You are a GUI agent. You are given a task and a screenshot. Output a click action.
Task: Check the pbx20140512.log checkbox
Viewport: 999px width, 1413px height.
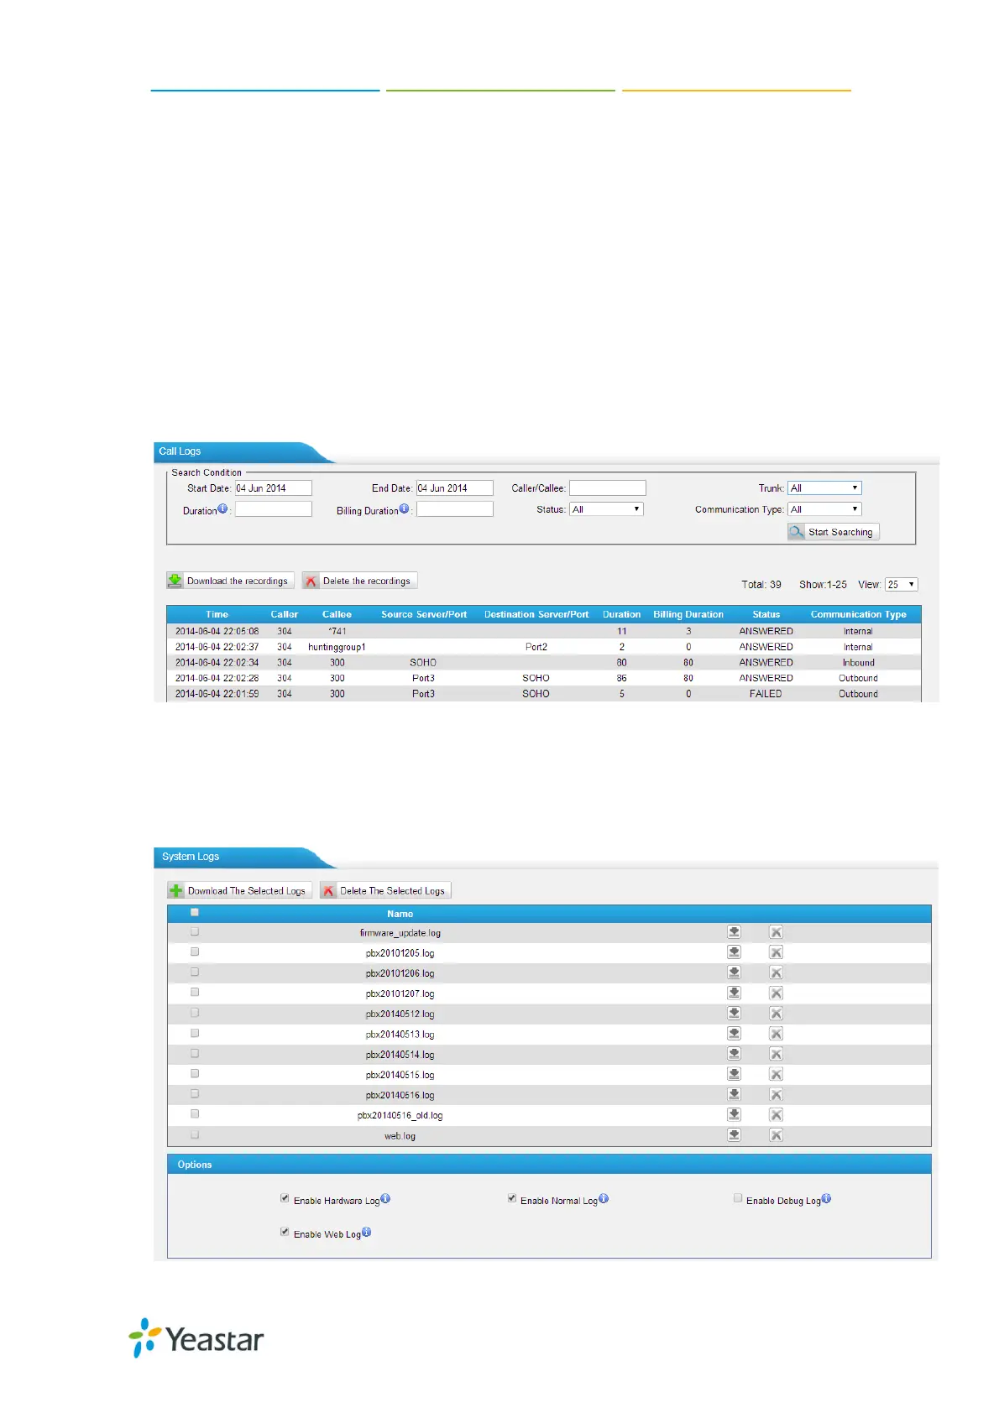pos(195,1013)
